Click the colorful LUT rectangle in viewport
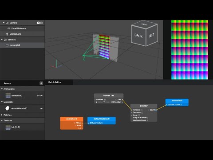 [104, 47]
